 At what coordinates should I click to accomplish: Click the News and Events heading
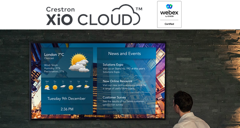124,53
